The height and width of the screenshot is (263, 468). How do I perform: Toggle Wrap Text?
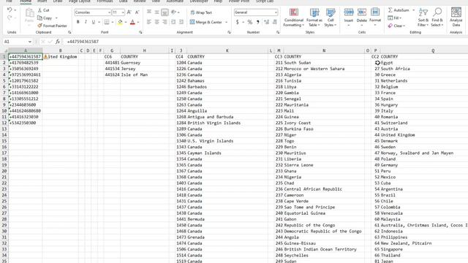201,12
